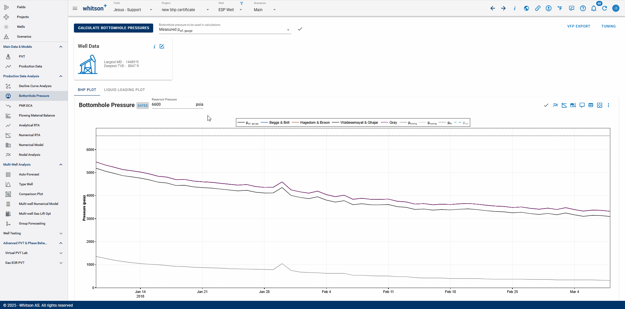Click the VFP Export link
This screenshot has height=309, width=625.
pyautogui.click(x=579, y=26)
